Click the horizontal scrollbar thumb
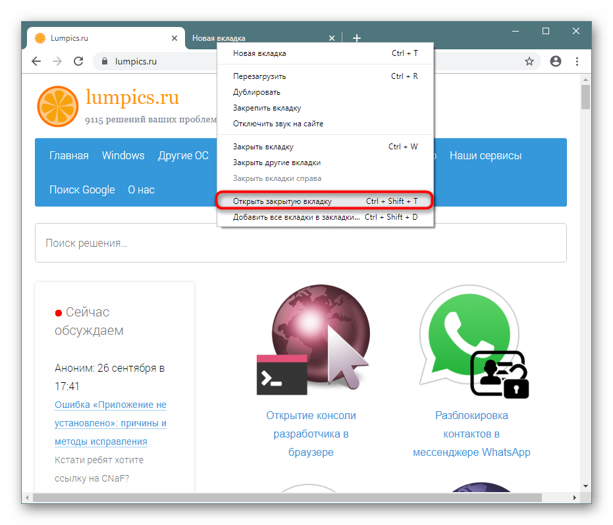613x525 pixels. [287, 497]
